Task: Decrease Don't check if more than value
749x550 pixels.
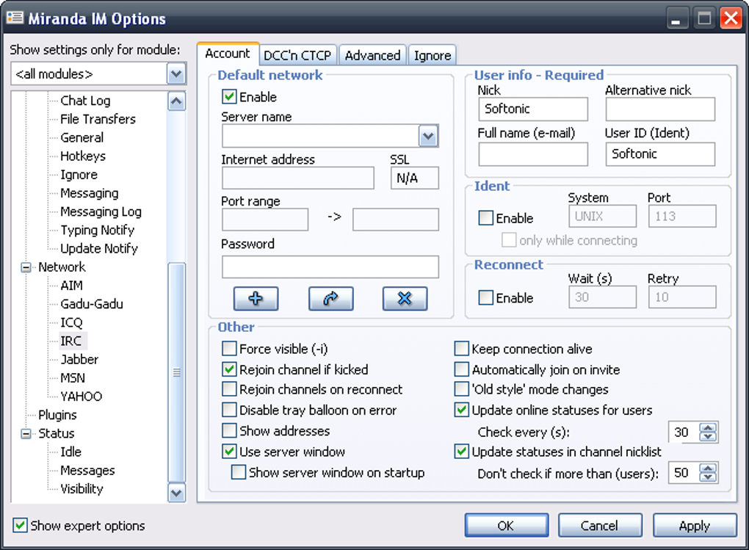Action: click(x=708, y=477)
